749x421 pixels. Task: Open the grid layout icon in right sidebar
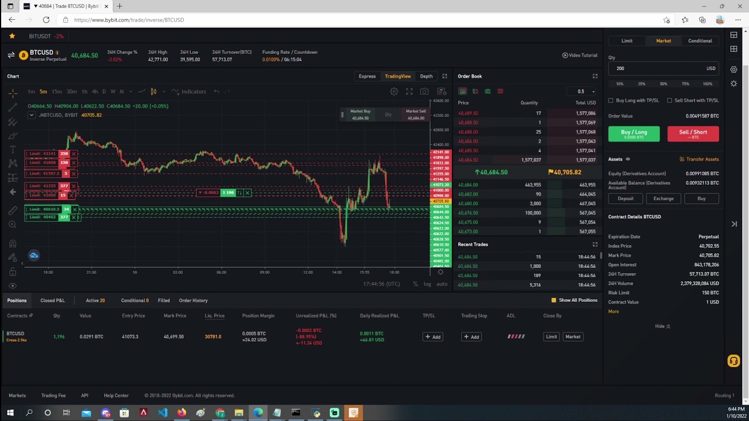coord(734,49)
